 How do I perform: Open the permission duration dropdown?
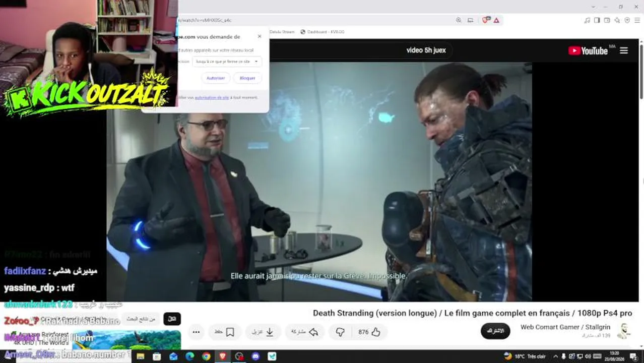pyautogui.click(x=227, y=62)
